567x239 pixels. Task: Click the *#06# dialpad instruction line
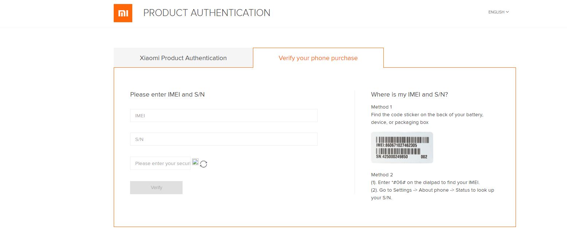tap(425, 182)
